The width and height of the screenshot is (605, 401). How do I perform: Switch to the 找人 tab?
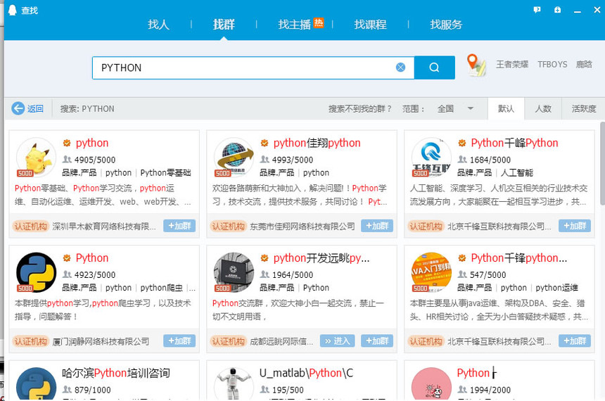pyautogui.click(x=158, y=25)
